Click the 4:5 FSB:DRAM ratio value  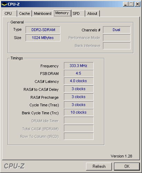(79, 73)
